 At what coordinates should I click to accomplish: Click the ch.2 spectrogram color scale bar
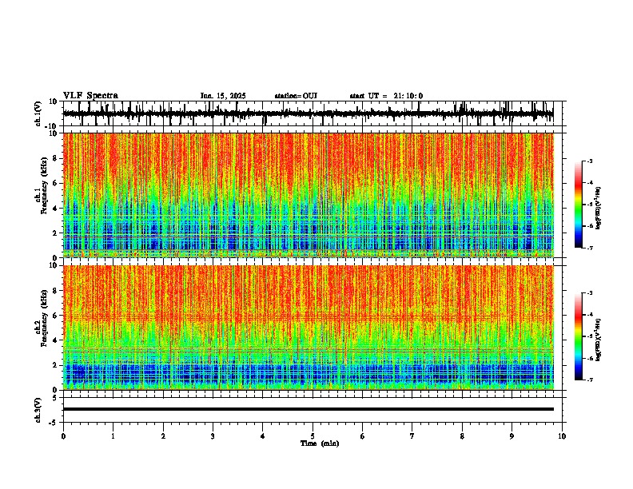(x=578, y=336)
